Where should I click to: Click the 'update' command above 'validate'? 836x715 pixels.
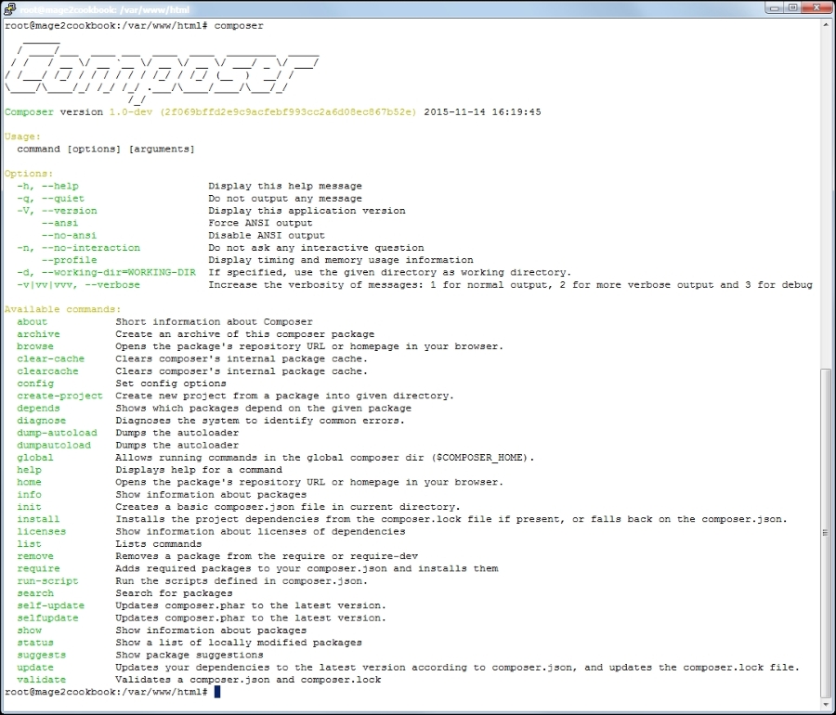coord(35,668)
